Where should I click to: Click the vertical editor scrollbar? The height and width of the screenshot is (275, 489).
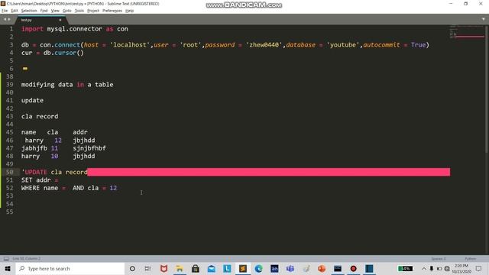pyautogui.click(x=487, y=90)
